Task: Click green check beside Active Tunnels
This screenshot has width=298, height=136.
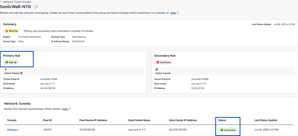Action: coord(21,73)
